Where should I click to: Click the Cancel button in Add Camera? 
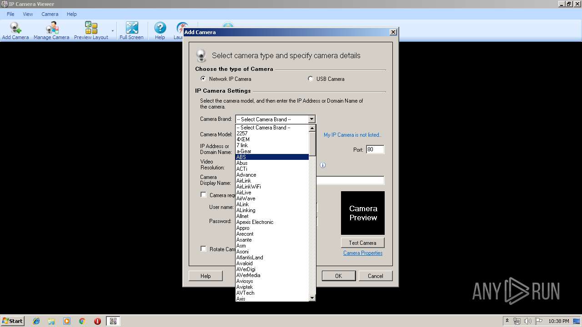tap(375, 276)
